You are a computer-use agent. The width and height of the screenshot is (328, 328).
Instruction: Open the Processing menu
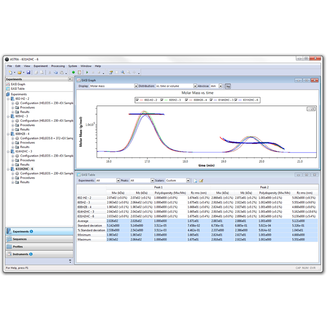tap(58, 66)
